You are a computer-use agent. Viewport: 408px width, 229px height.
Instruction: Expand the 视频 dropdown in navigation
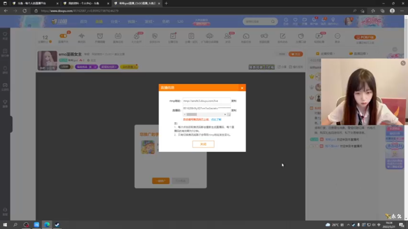tap(132, 21)
